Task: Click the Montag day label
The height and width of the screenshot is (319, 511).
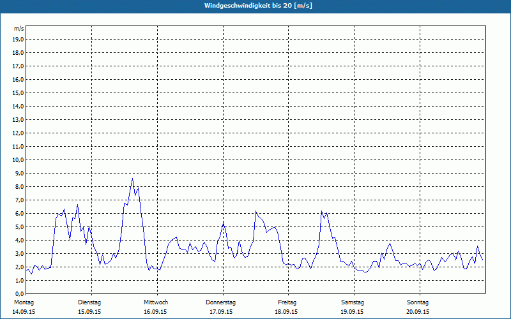Action: tap(24, 302)
